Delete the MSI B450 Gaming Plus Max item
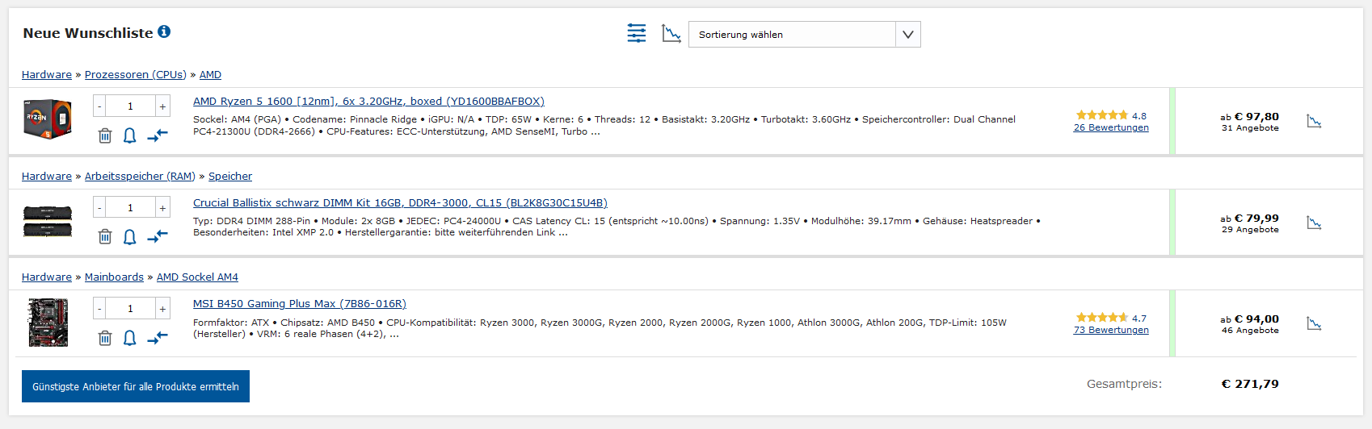 point(105,338)
